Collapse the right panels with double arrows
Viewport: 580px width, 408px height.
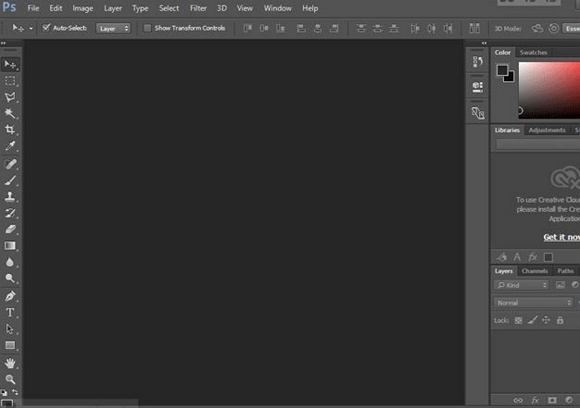(x=484, y=43)
